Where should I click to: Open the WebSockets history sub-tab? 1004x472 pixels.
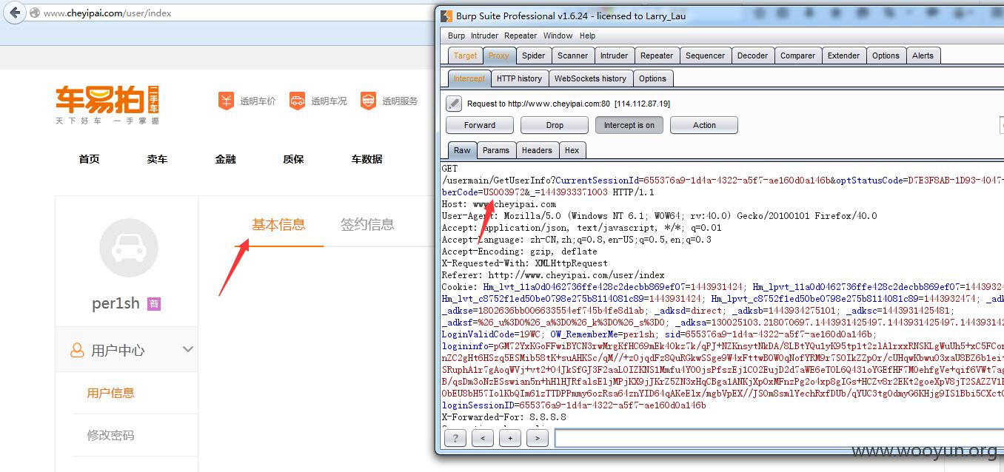coord(590,78)
